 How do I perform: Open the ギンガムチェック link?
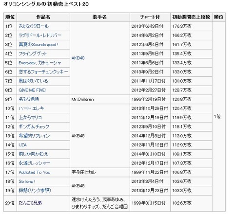click(34, 126)
